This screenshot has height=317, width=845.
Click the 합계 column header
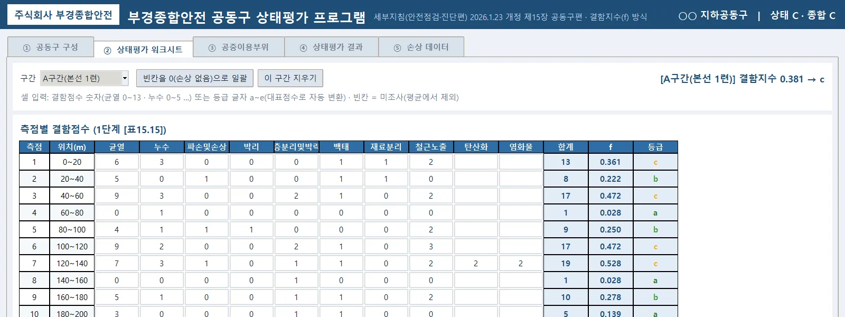pos(566,147)
